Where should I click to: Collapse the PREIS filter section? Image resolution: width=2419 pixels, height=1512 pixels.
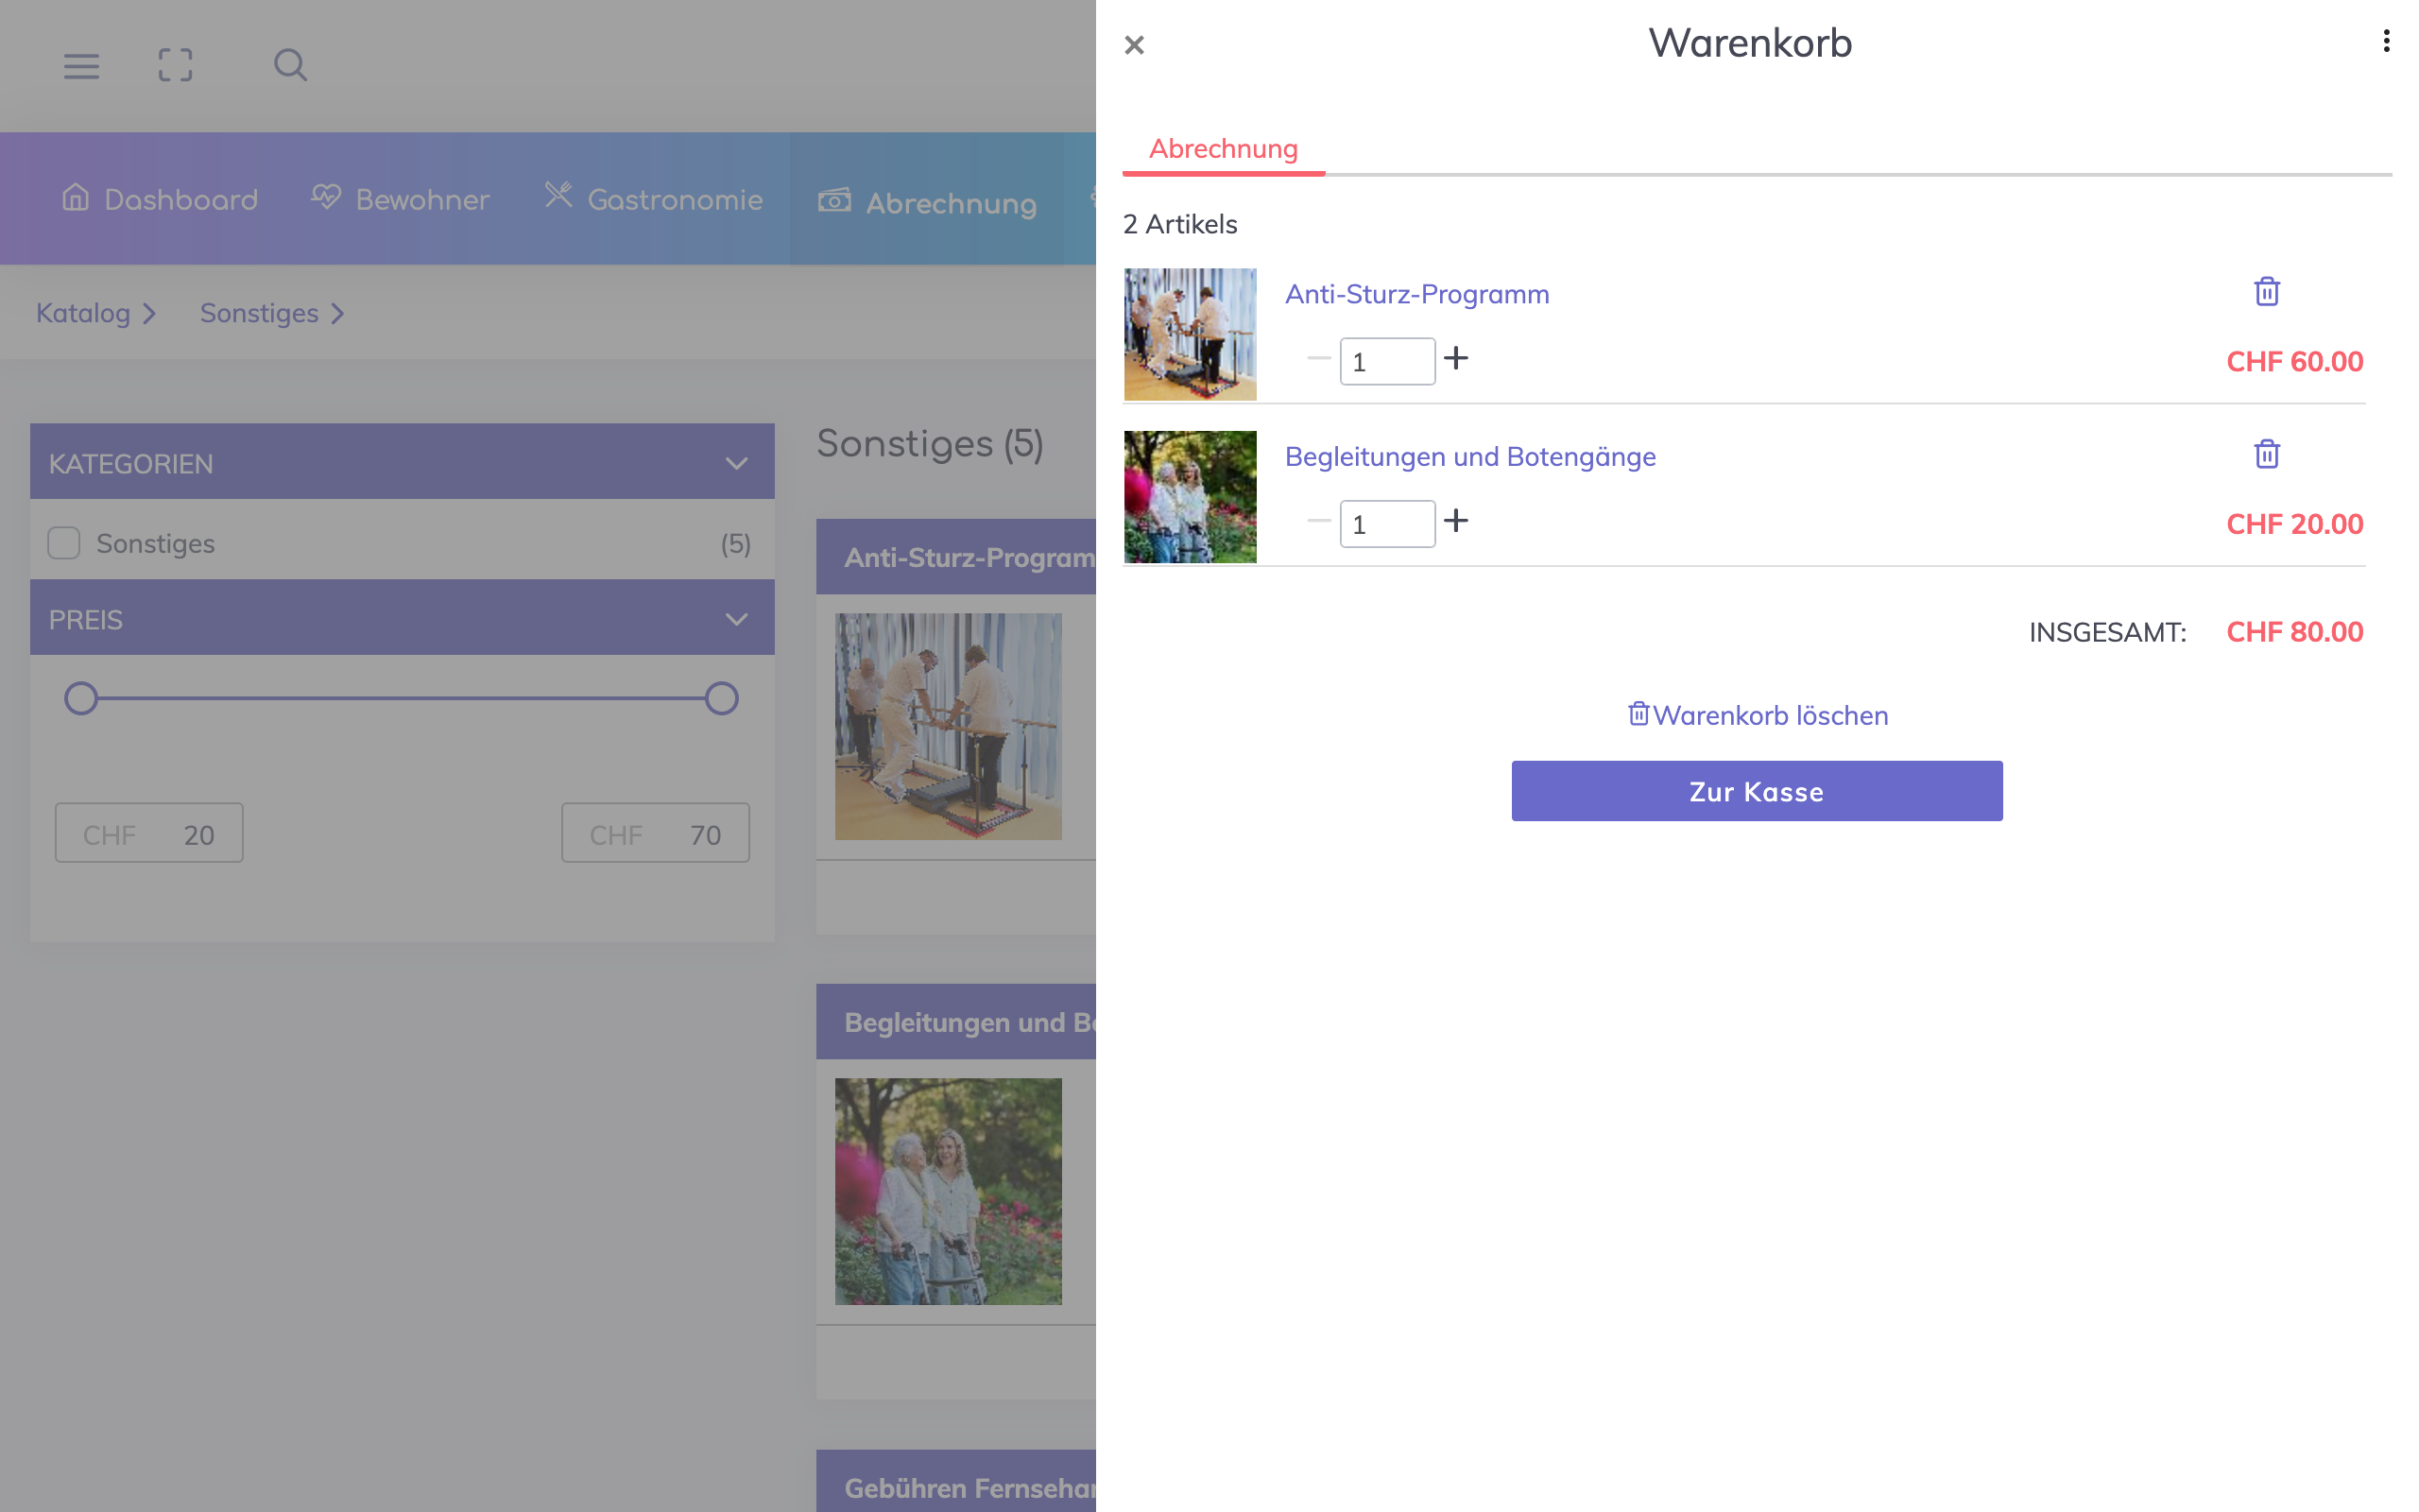[736, 619]
